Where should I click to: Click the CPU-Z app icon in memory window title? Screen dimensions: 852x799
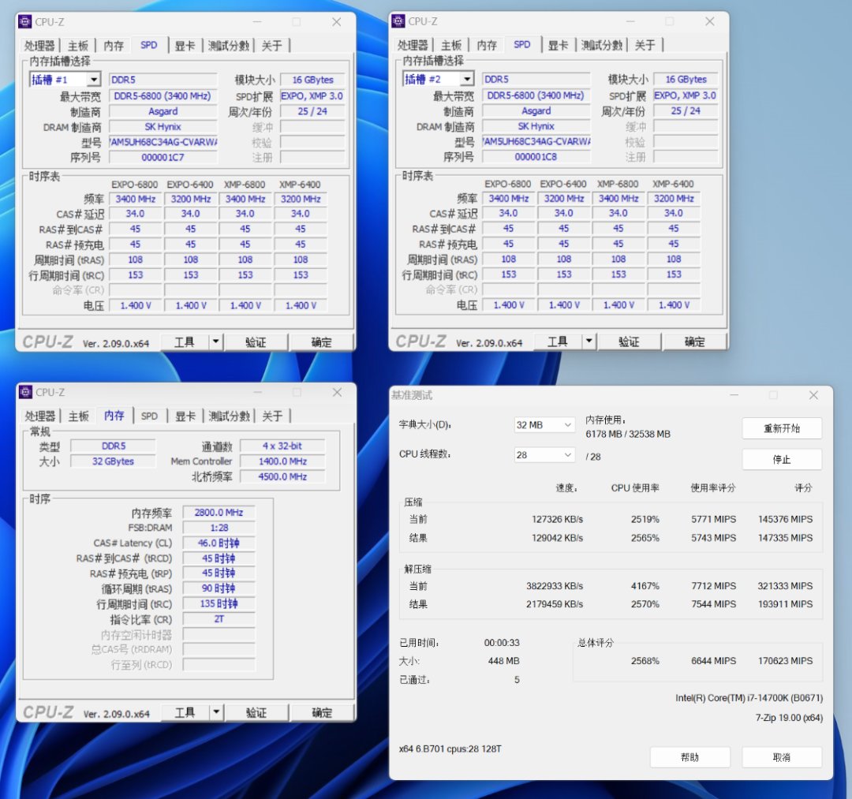[x=25, y=392]
